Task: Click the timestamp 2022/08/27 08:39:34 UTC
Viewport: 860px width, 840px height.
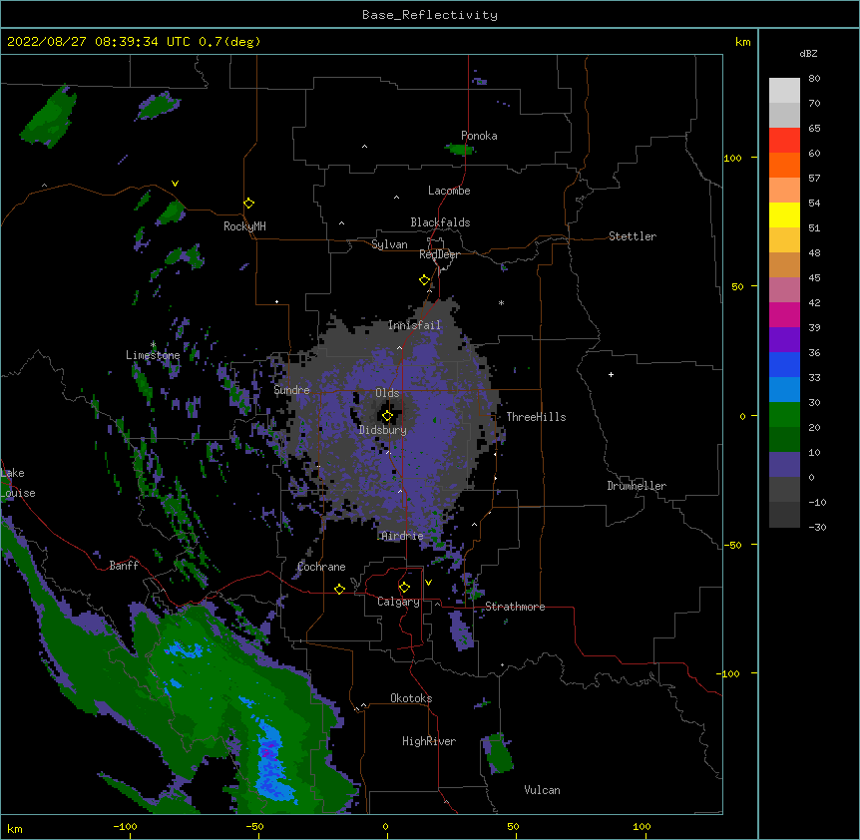Action: pos(98,42)
